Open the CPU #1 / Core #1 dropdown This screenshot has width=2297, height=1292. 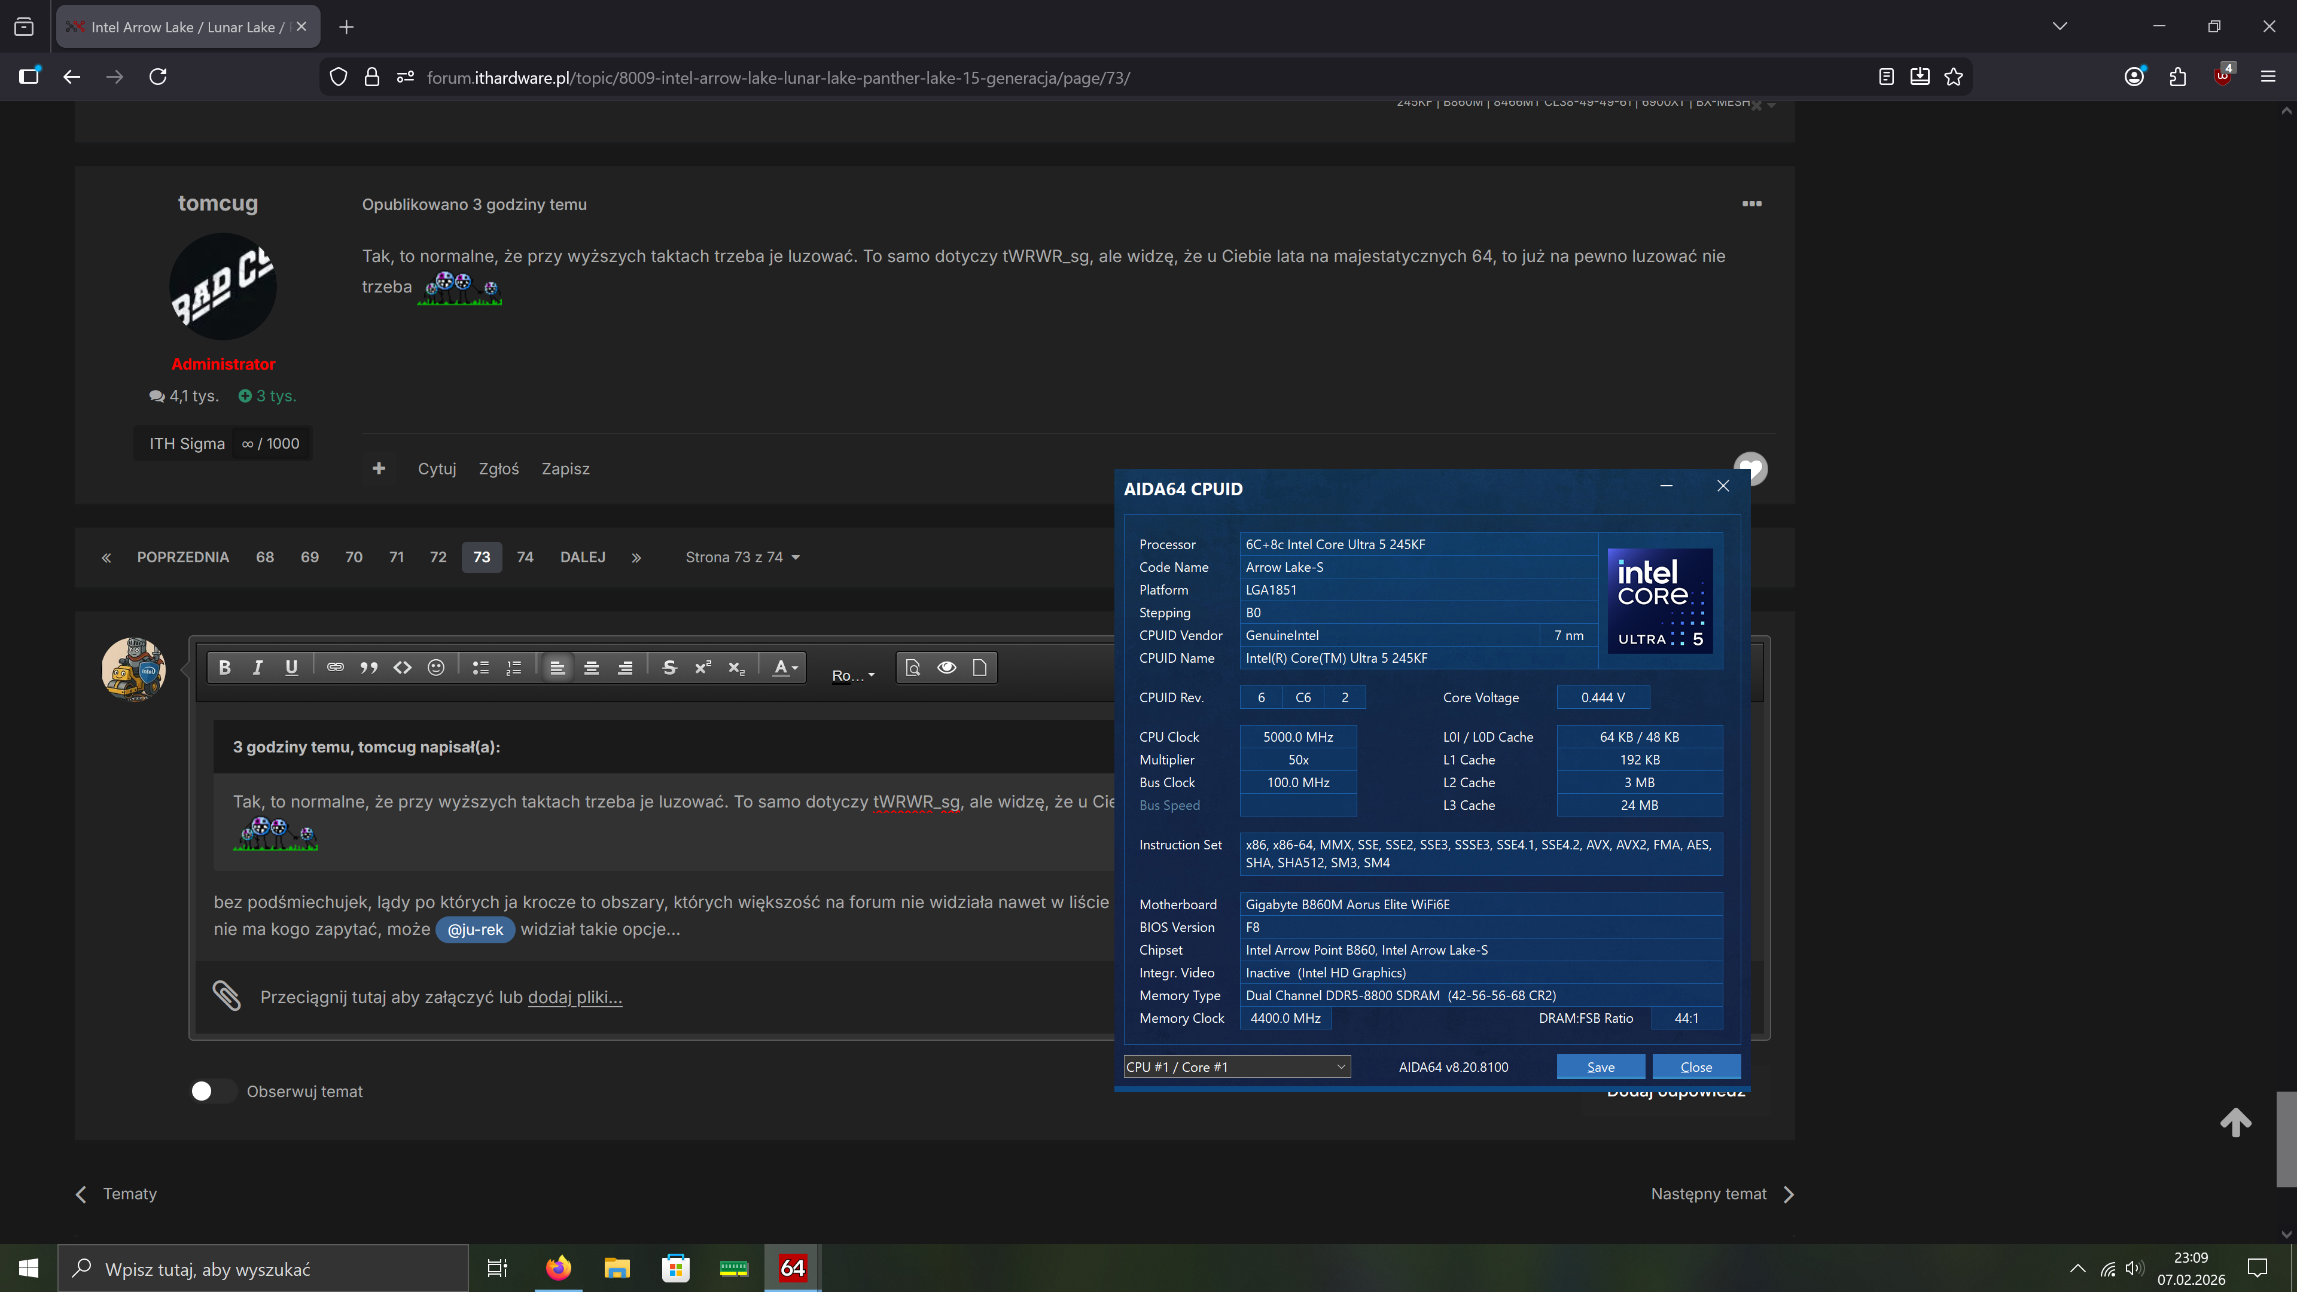click(1237, 1067)
